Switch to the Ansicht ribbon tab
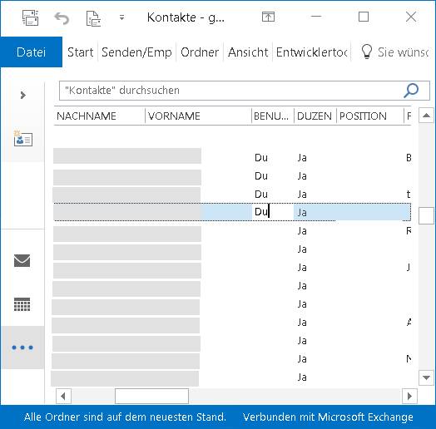 pos(248,52)
